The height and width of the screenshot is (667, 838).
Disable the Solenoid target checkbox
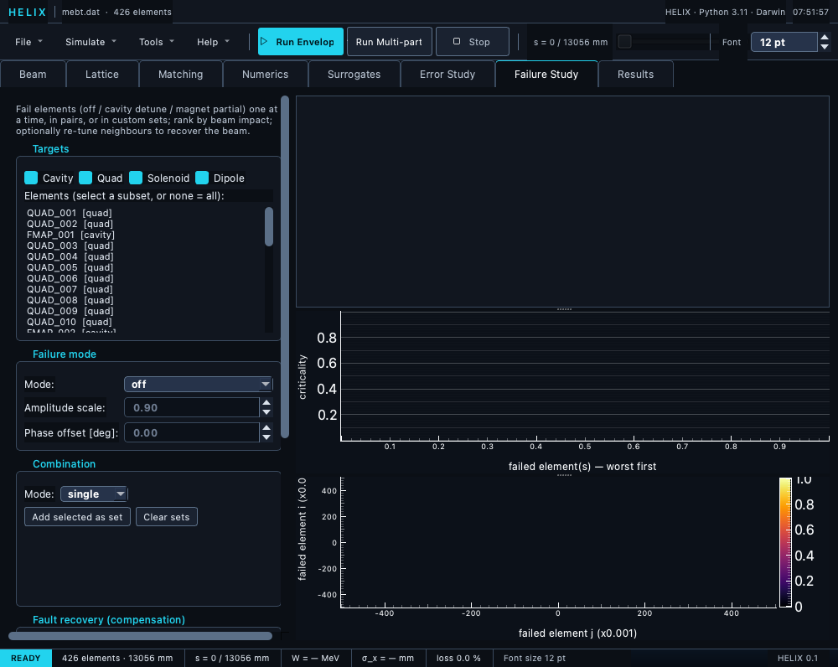pyautogui.click(x=136, y=178)
